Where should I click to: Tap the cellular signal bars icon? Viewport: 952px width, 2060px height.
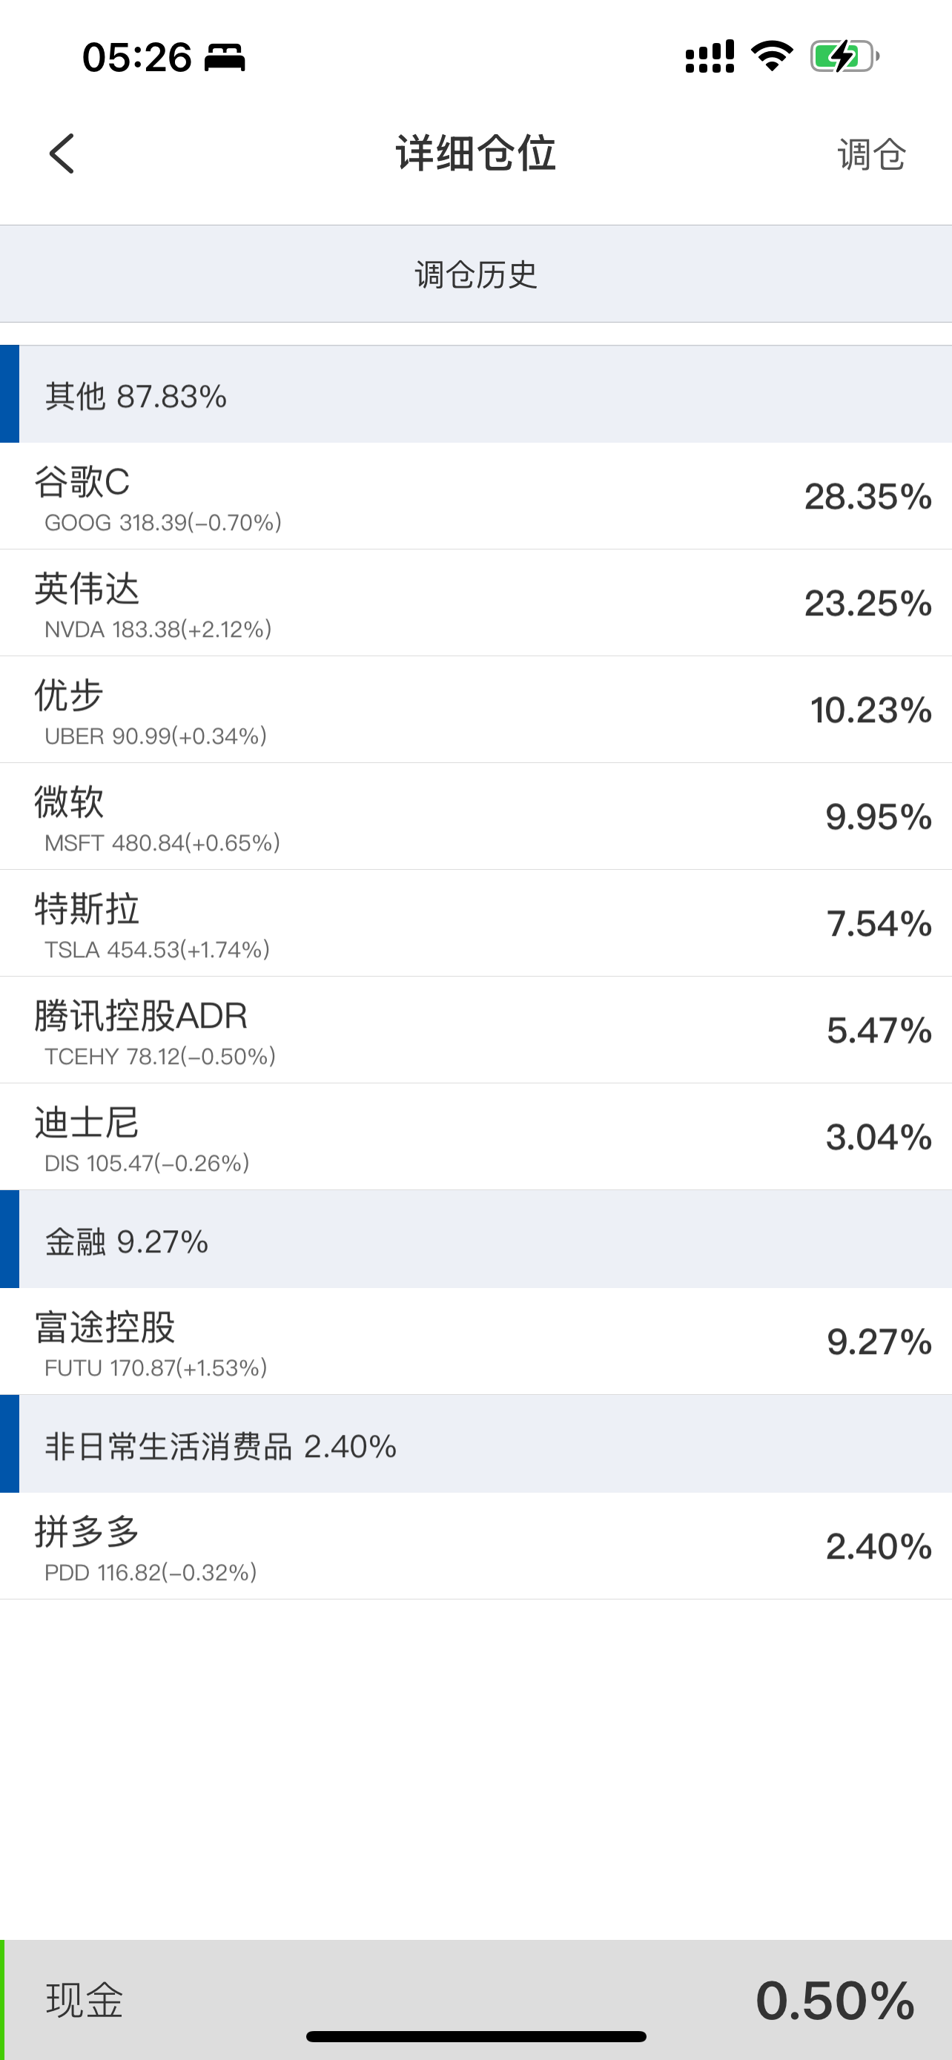(x=709, y=57)
